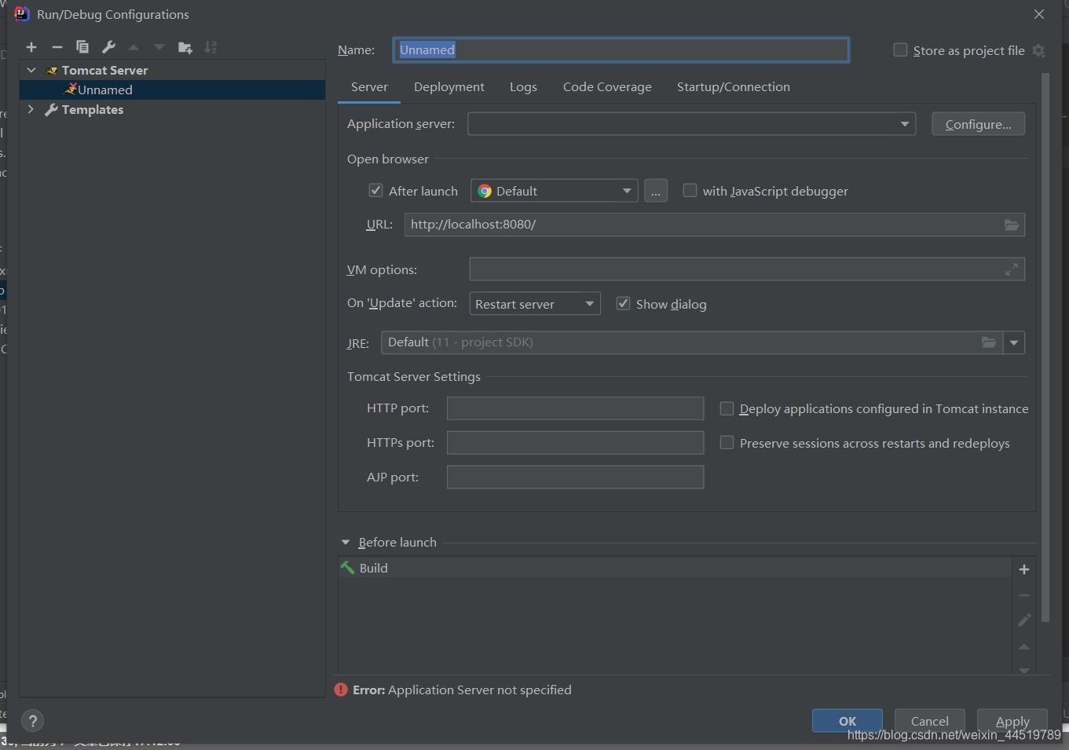Remove before launch task minus icon

(x=1024, y=595)
